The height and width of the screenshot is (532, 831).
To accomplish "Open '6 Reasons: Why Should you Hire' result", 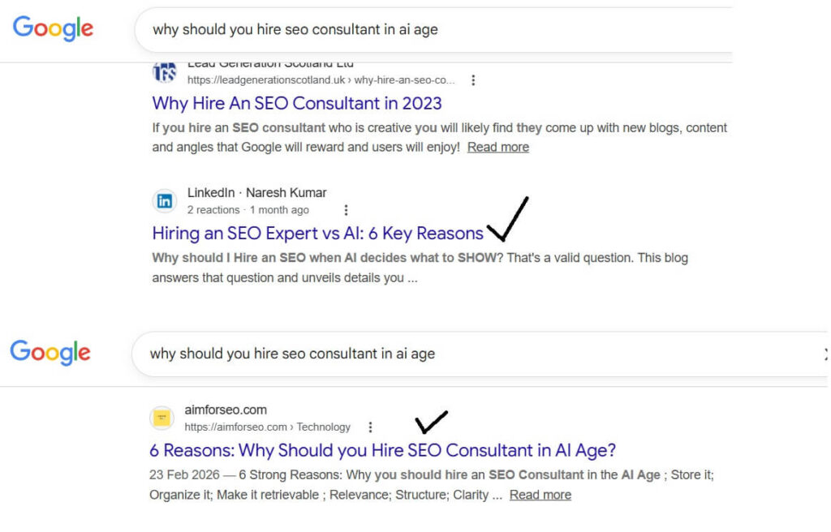I will click(382, 450).
